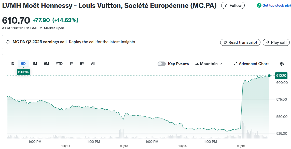Image resolution: width=291 pixels, height=149 pixels.
Task: Click the green top stock picks icon
Action: tap(259, 5)
